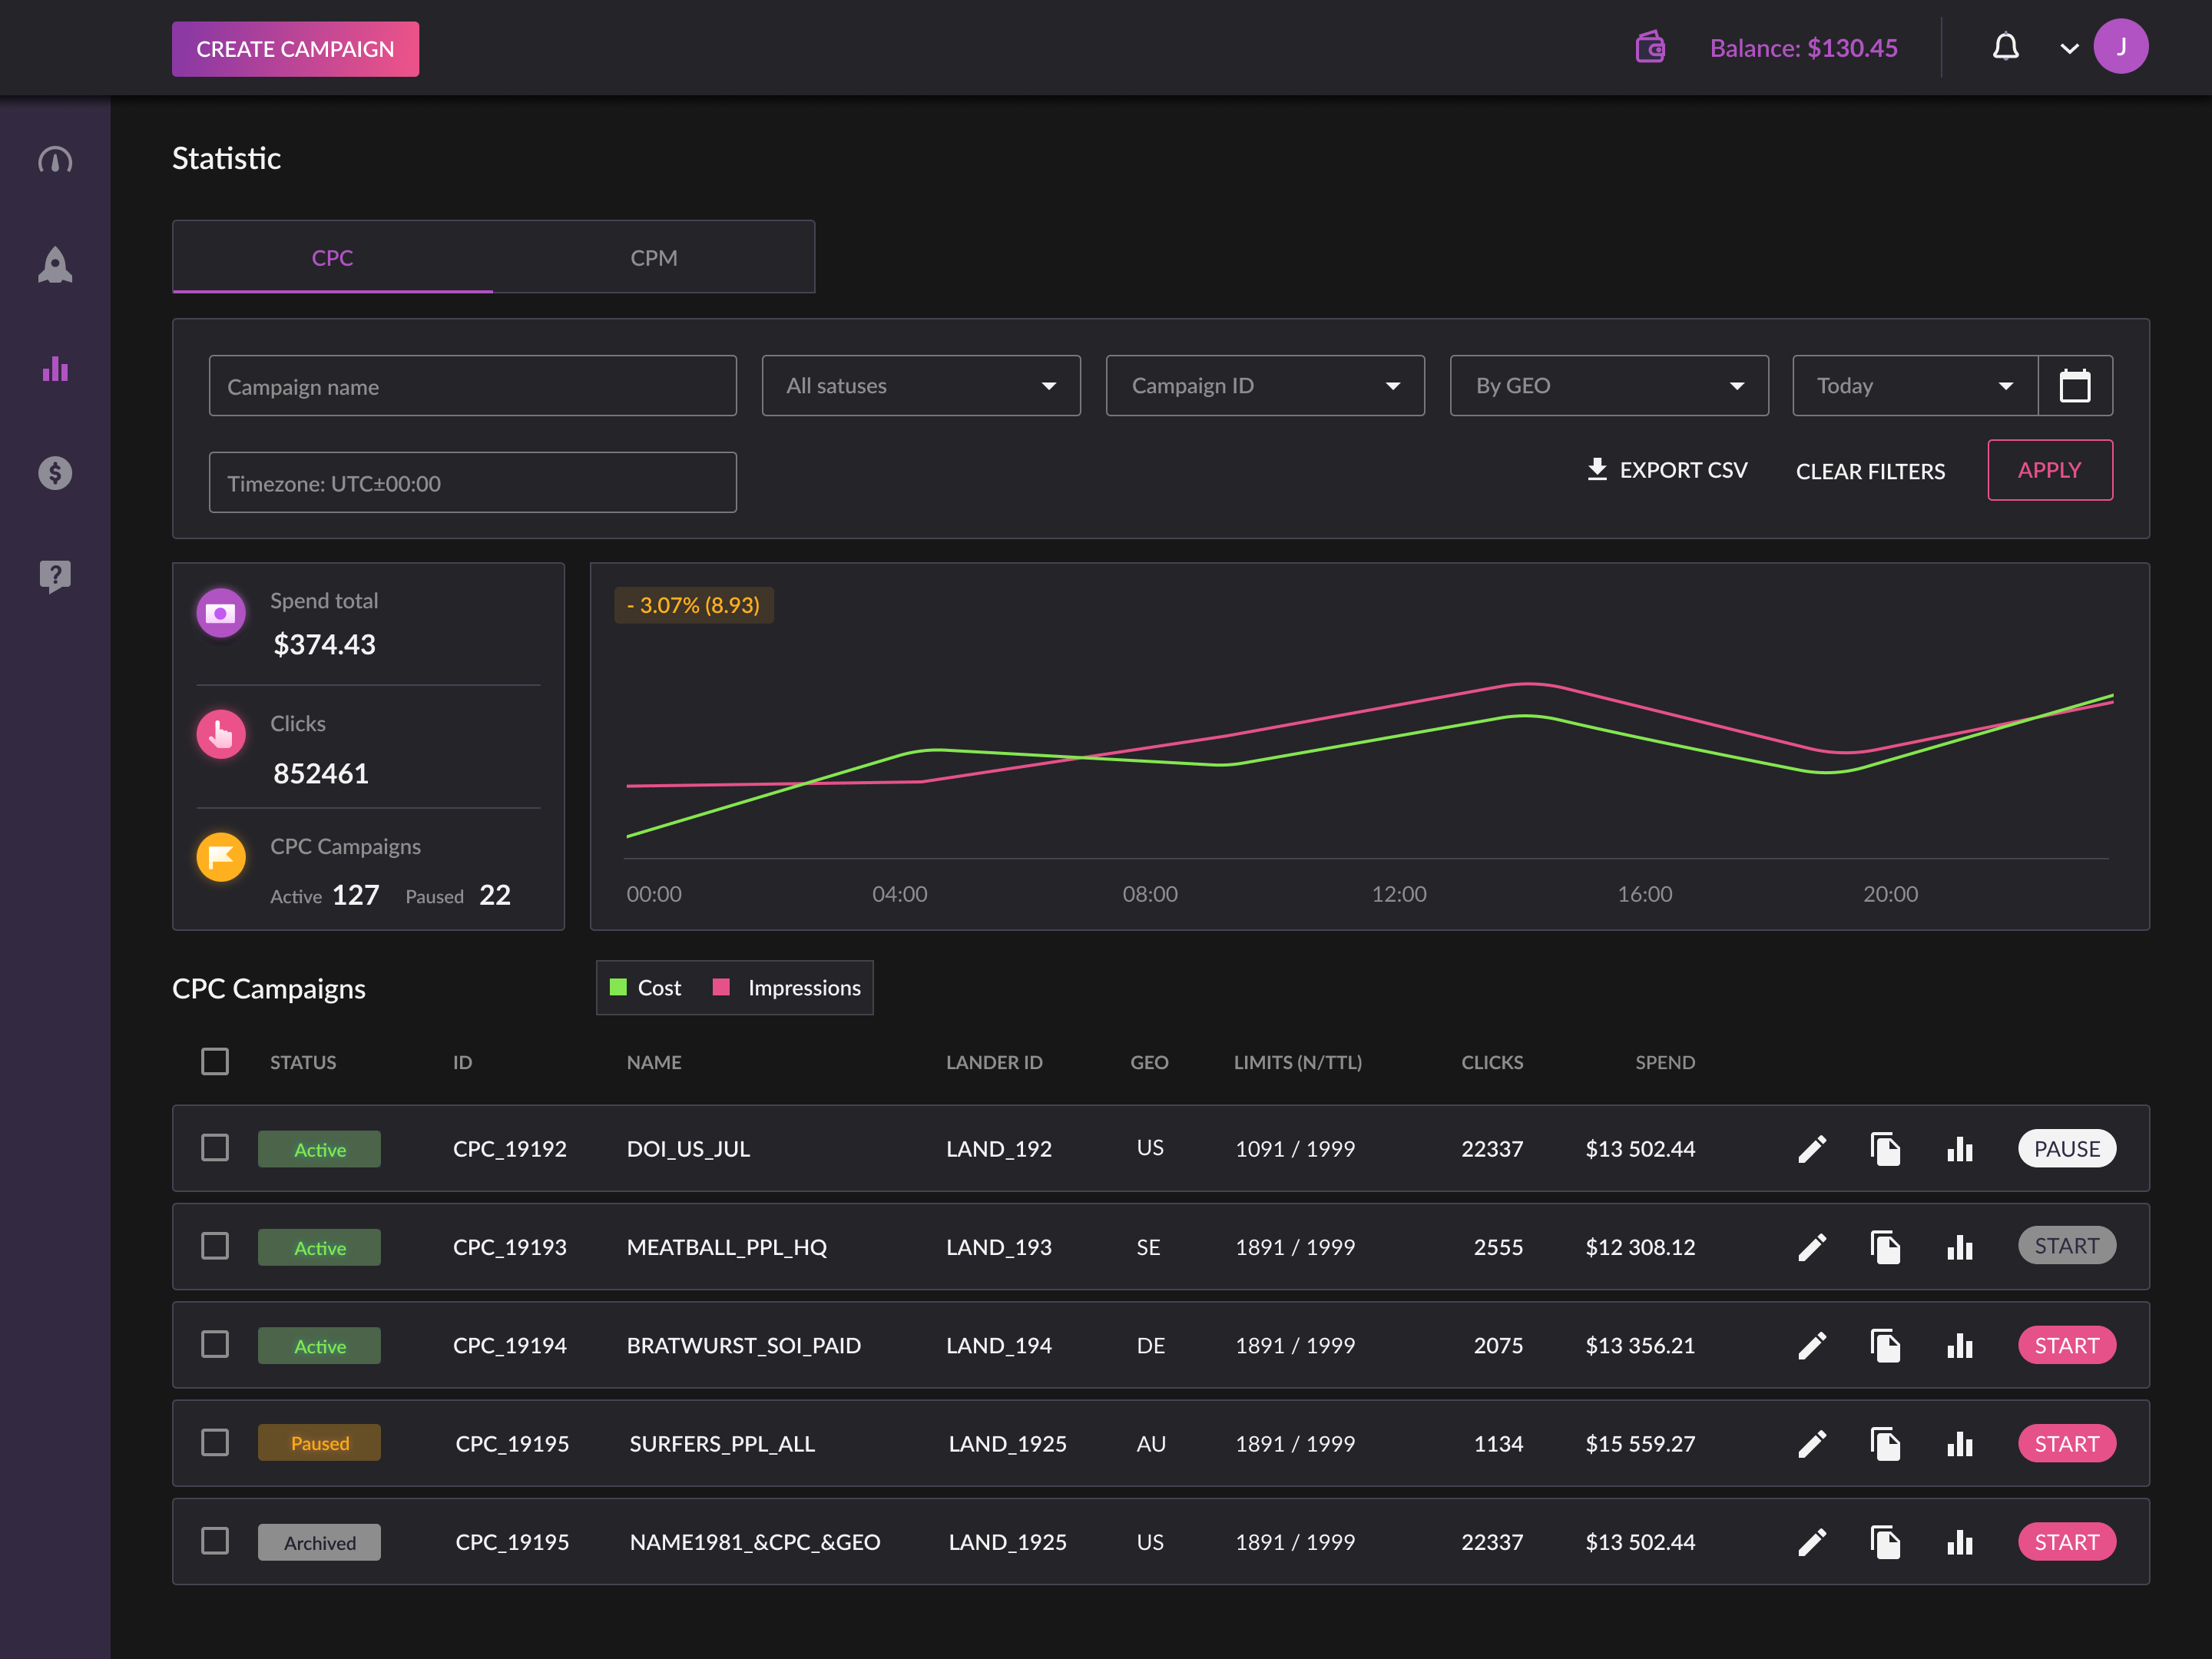
Task: Pause the DOI_US_JUL campaign
Action: pos(2066,1149)
